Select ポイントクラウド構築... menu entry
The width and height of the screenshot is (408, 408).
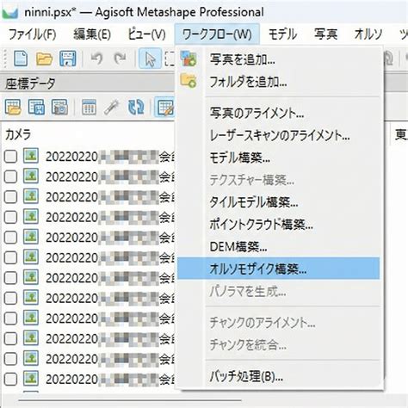tap(278, 225)
